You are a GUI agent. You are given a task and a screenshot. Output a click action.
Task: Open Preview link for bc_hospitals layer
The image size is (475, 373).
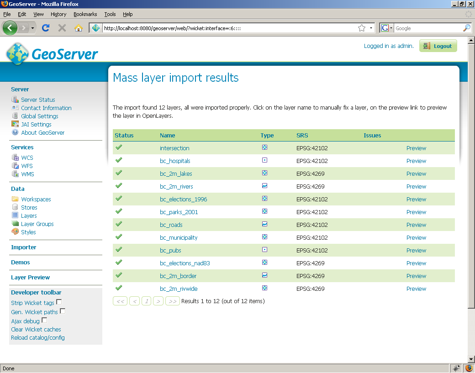coord(416,161)
